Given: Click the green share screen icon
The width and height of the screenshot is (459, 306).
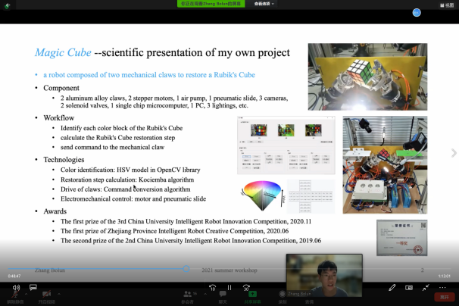Looking at the screenshot, I should point(253,293).
